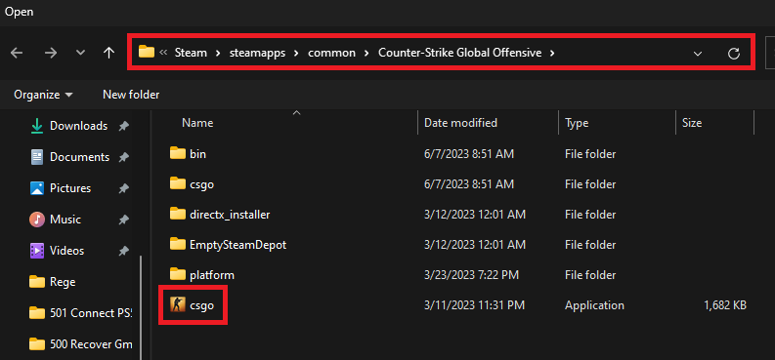
Task: Select the steamapps breadcrumb segment
Action: (x=257, y=53)
